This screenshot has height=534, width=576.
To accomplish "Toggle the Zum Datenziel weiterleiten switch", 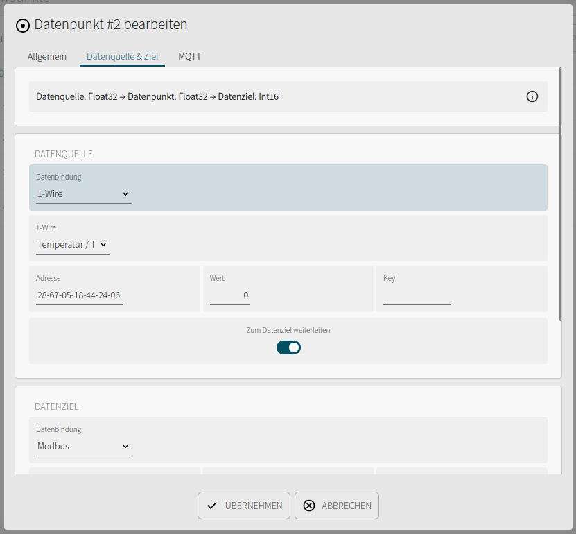I will pyautogui.click(x=288, y=347).
